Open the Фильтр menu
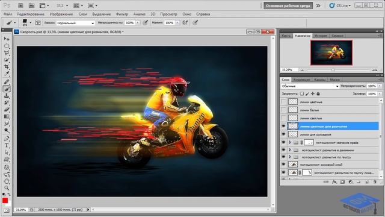The width and height of the screenshot is (385, 217). [x=122, y=14]
